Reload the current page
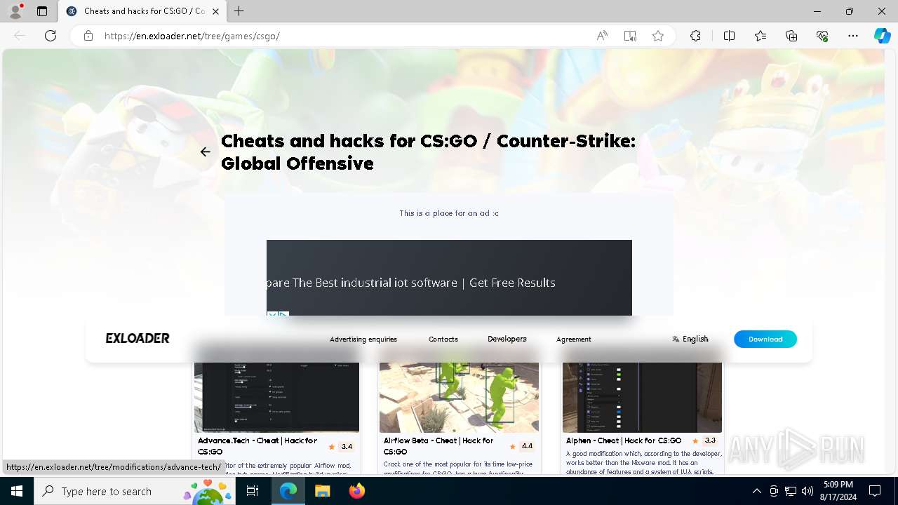This screenshot has width=898, height=505. pos(51,36)
